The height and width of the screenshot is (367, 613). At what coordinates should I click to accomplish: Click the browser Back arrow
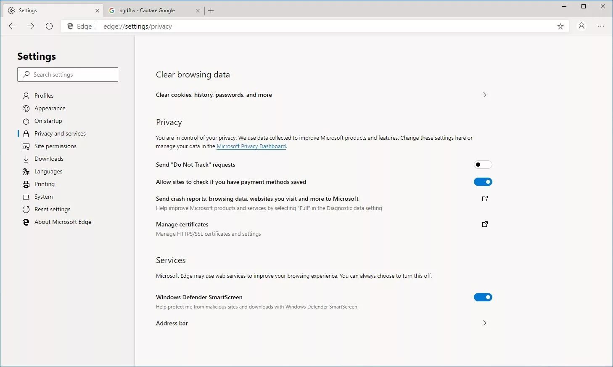pos(12,26)
